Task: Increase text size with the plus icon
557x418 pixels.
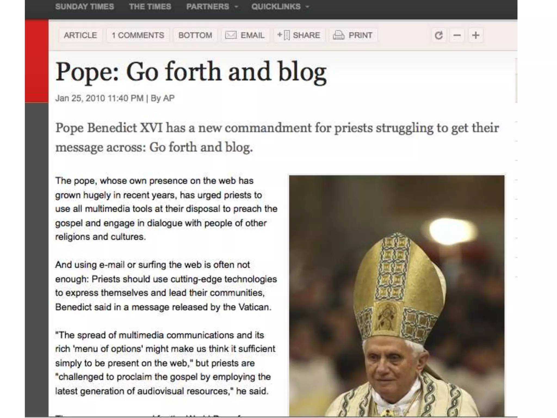Action: point(476,35)
